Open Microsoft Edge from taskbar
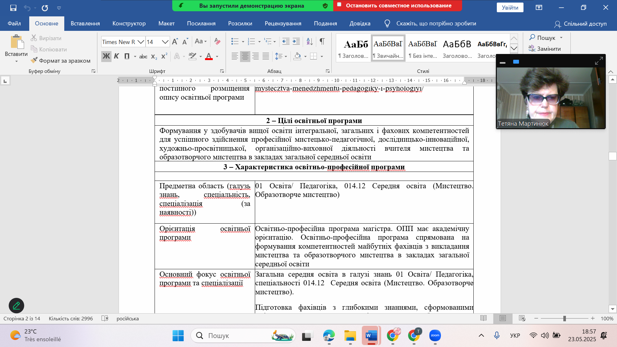 coord(329,336)
